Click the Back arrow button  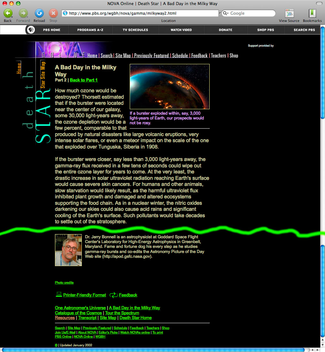[x=8, y=13]
